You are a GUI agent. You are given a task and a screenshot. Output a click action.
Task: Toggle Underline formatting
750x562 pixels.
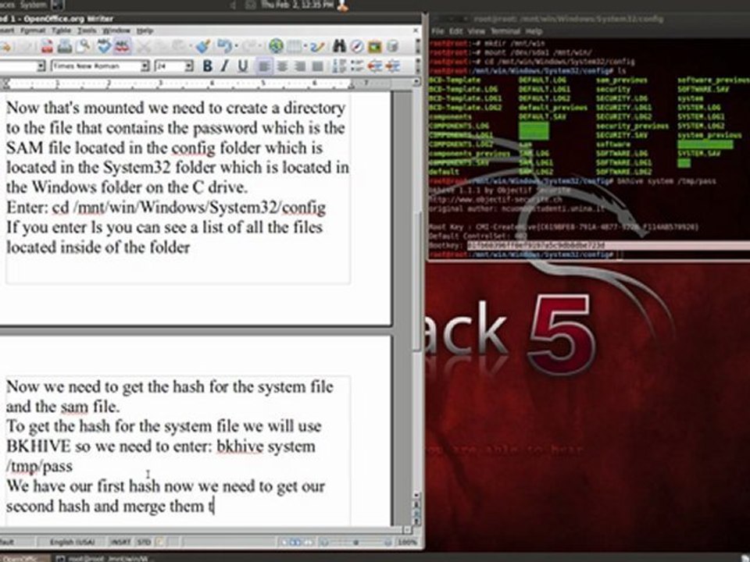pyautogui.click(x=242, y=66)
